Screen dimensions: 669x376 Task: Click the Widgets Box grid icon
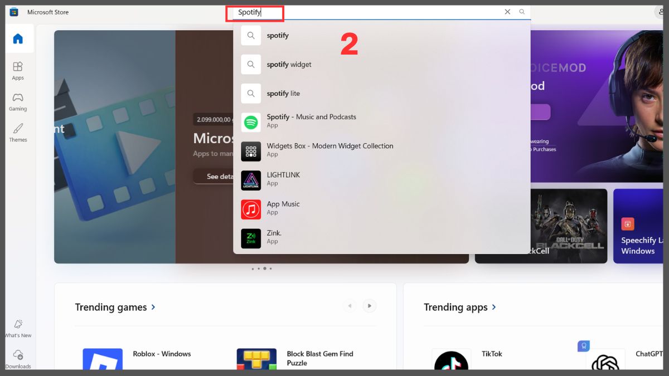pos(251,152)
